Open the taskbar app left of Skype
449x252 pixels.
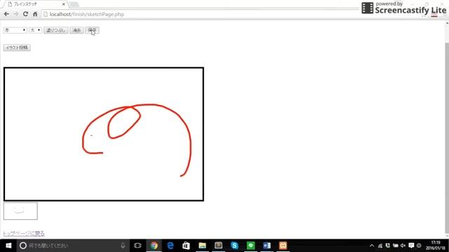[x=218, y=246]
